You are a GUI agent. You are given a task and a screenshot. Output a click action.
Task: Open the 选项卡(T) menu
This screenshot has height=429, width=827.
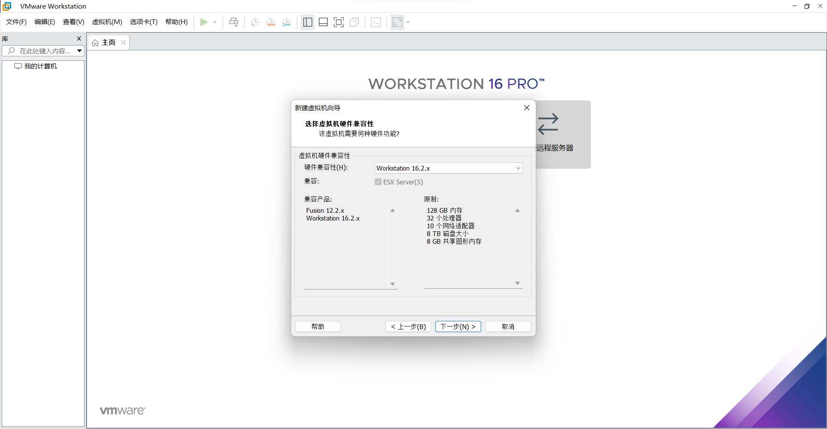pos(144,22)
